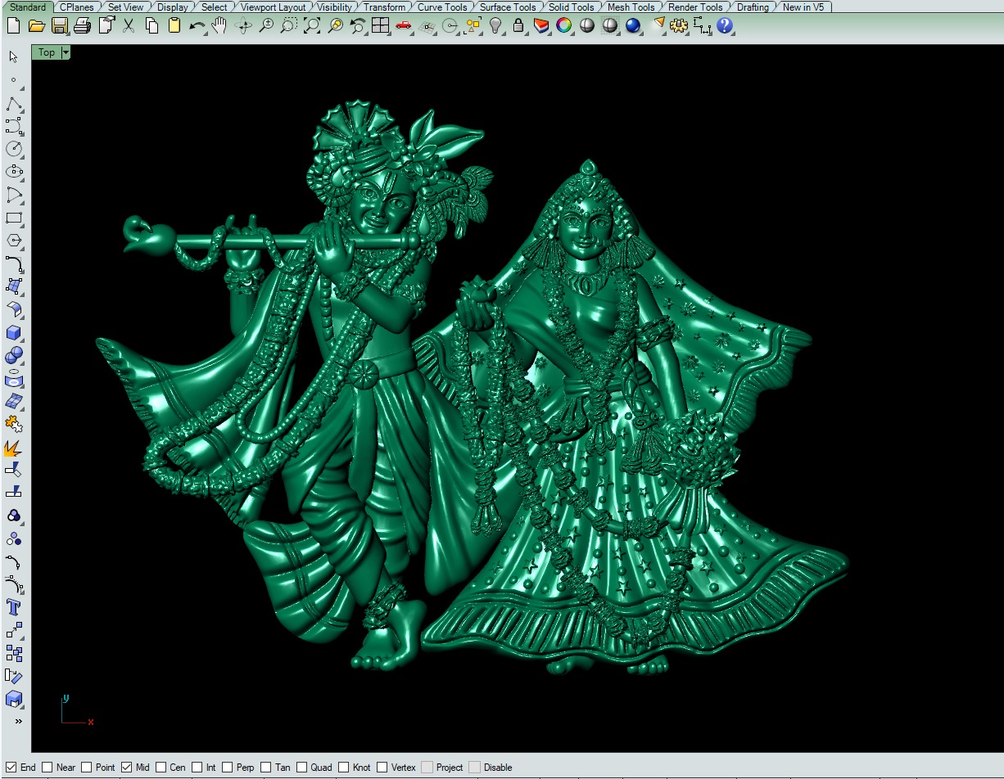
Task: Click the New file icon
Action: [x=13, y=25]
